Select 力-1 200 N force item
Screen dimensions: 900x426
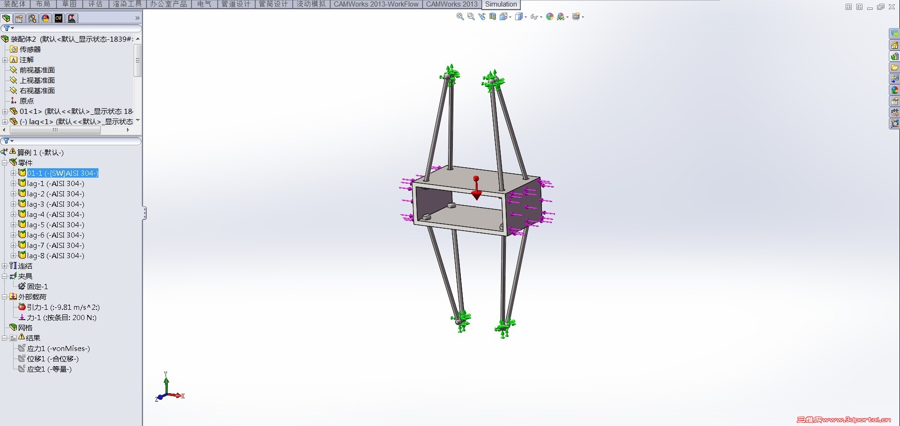point(61,318)
